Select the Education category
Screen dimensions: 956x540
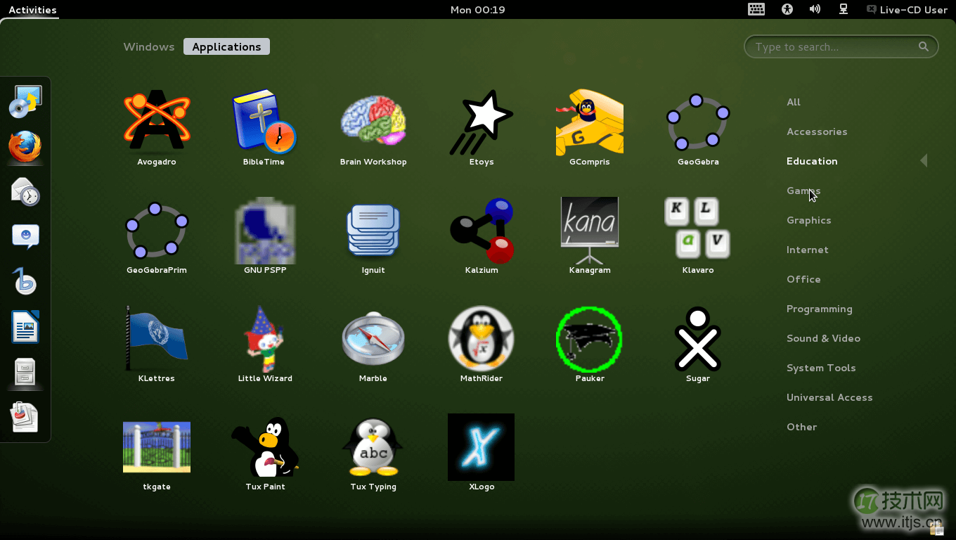pos(812,161)
